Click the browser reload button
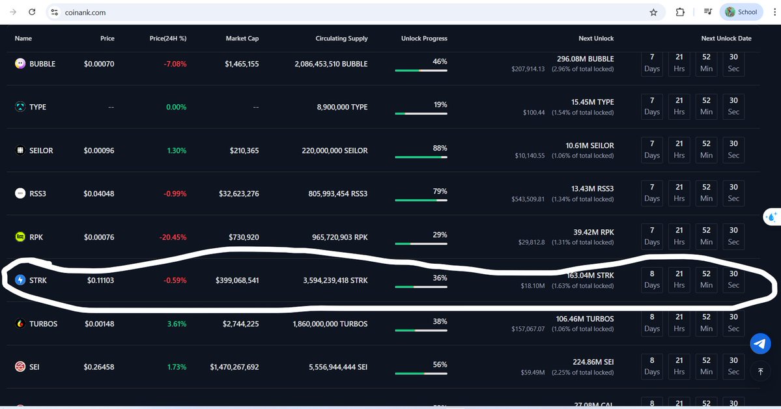 pyautogui.click(x=32, y=12)
